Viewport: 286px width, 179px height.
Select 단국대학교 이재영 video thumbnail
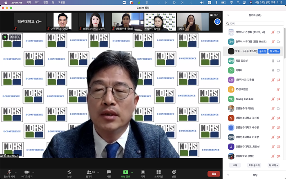click(x=63, y=21)
